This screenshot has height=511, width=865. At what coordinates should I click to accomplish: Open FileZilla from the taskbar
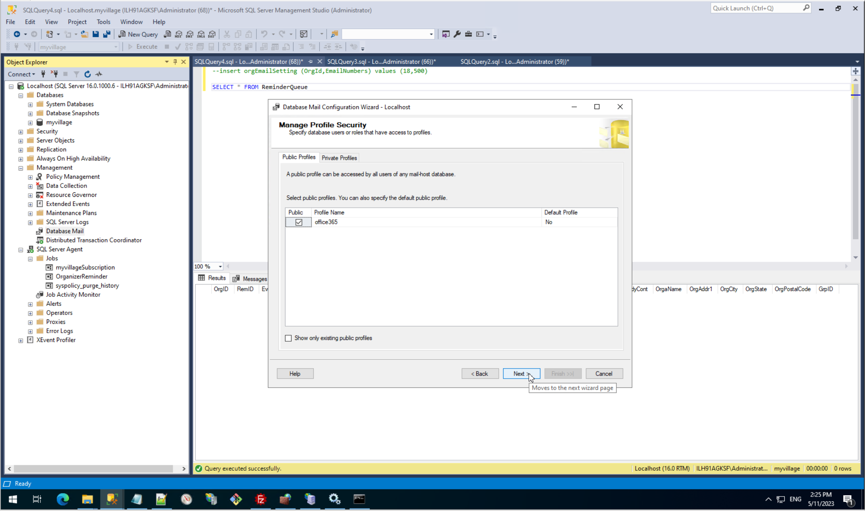[260, 499]
